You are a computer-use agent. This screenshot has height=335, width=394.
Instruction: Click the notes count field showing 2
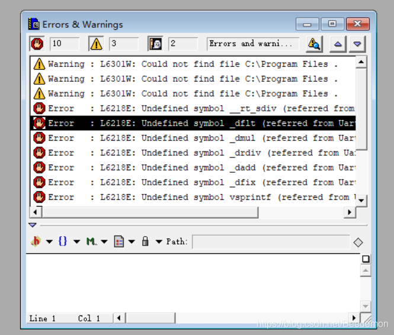[183, 44]
